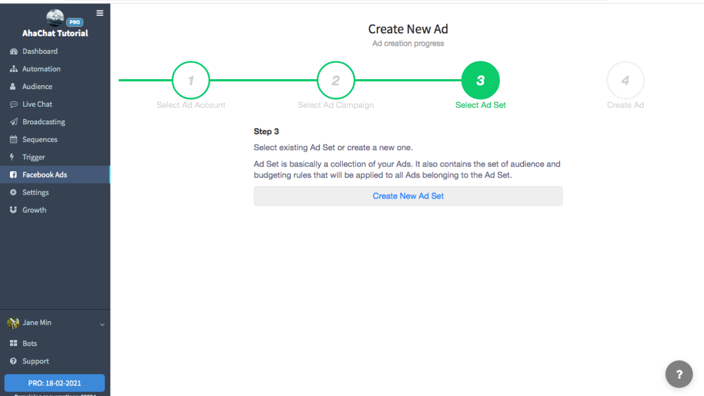Click the AhaChat Tutorial title text
This screenshot has width=704, height=396.
coord(55,33)
